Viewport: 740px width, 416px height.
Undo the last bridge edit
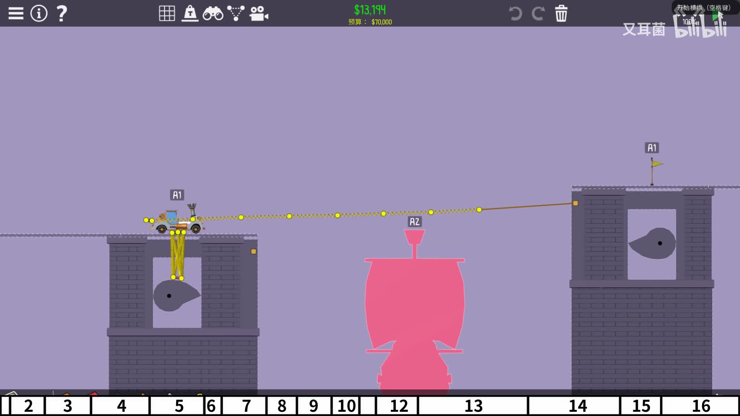pos(515,13)
